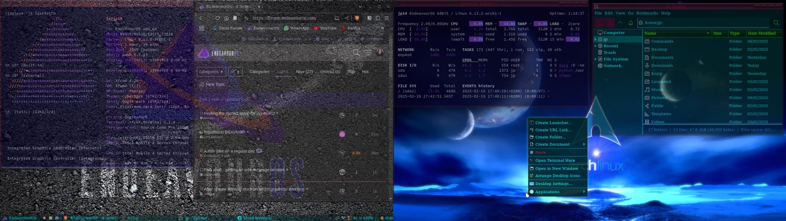Select the Public folder icon
Screen dimensions: 786x221
[647, 106]
